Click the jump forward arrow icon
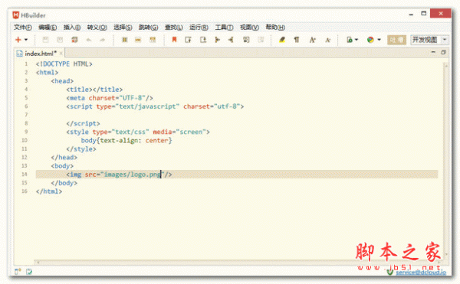 pos(218,40)
